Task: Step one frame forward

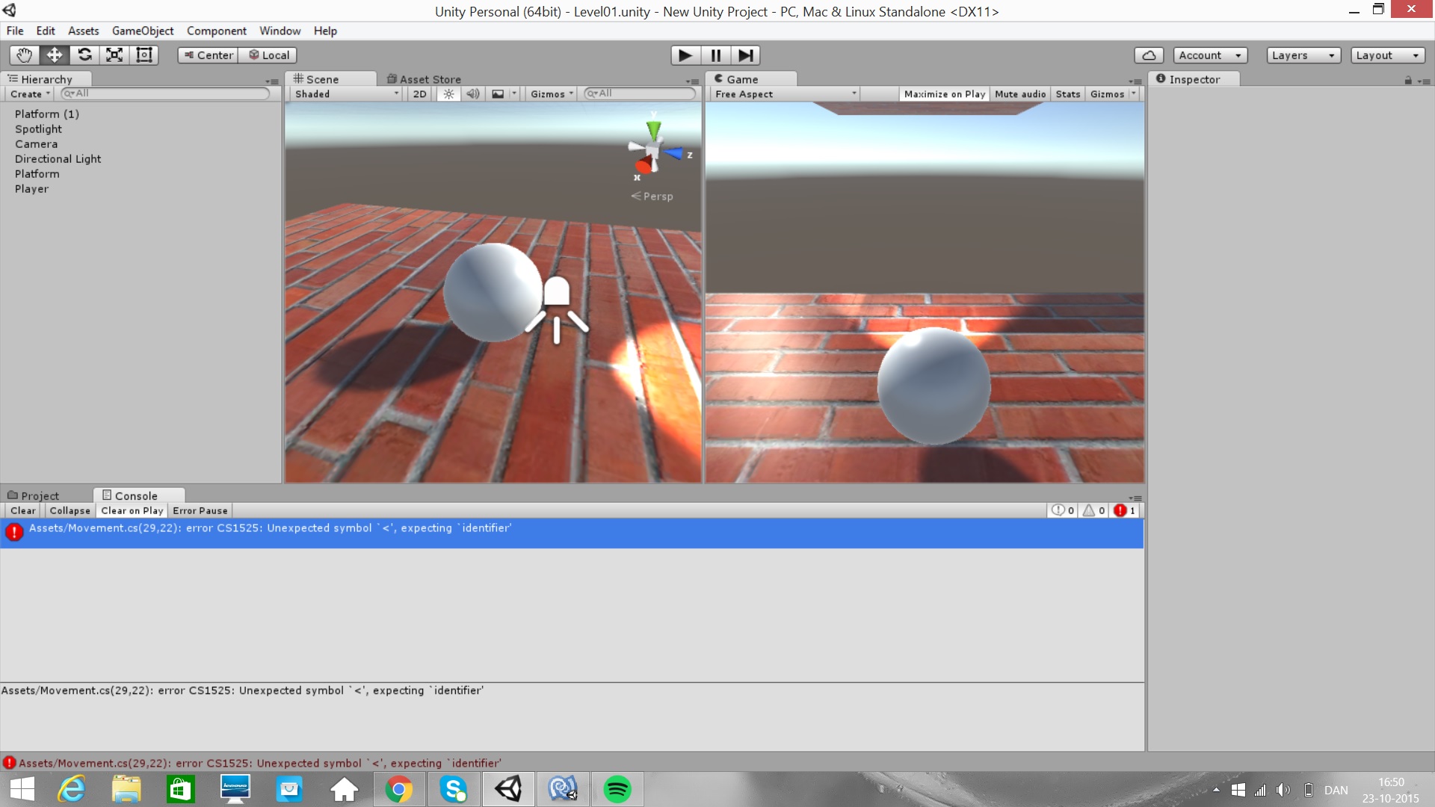Action: pos(745,55)
